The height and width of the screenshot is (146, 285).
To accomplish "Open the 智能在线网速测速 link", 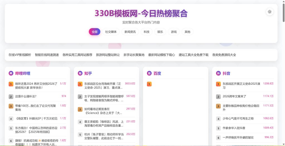I will tap(47, 55).
